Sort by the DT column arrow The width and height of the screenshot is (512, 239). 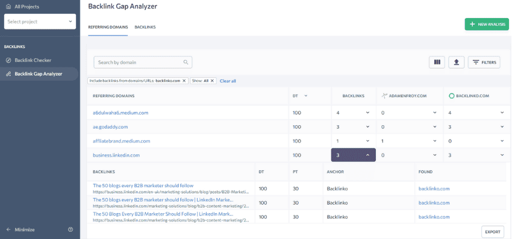coord(305,96)
